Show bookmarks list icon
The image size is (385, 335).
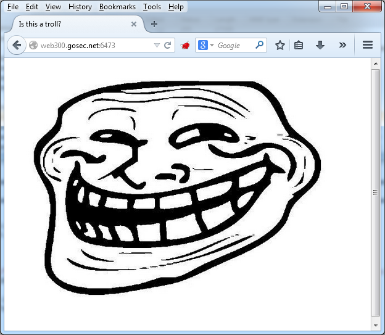[299, 45]
